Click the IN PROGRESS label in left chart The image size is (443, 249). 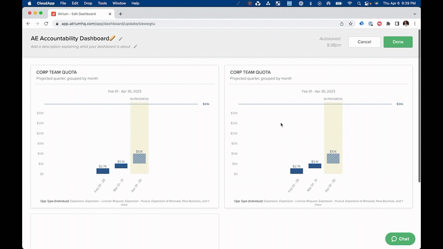140,99
